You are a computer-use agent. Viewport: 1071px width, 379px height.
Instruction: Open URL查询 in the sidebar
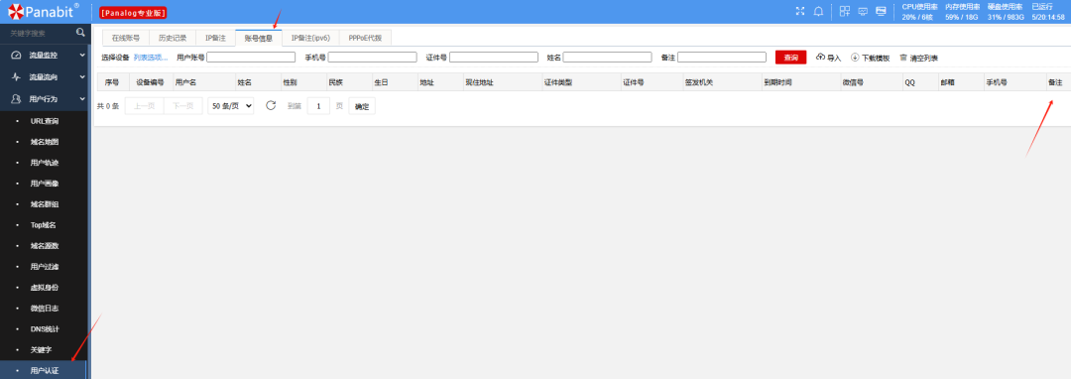coord(45,122)
